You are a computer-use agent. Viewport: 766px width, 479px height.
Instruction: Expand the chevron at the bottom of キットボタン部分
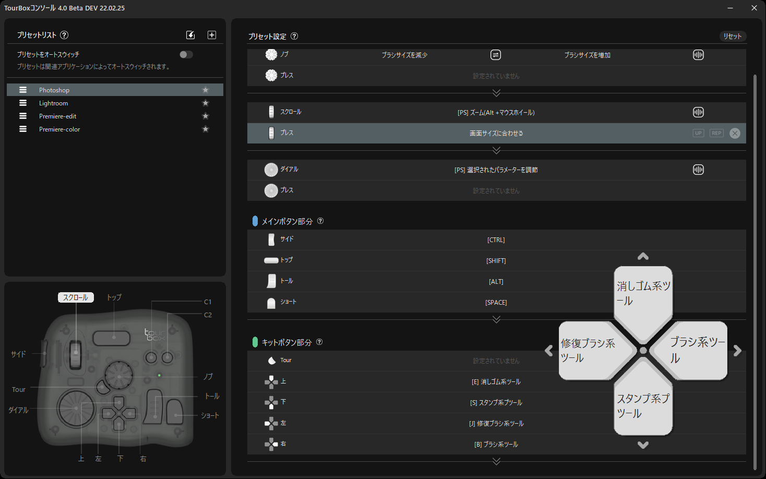click(496, 461)
